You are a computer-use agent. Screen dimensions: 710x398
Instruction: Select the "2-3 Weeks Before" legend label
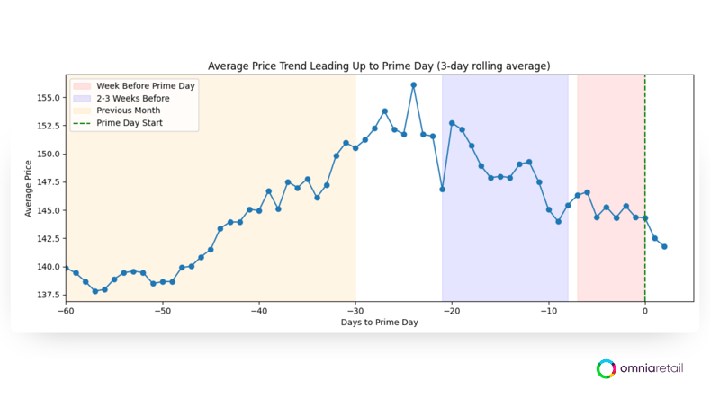point(133,99)
